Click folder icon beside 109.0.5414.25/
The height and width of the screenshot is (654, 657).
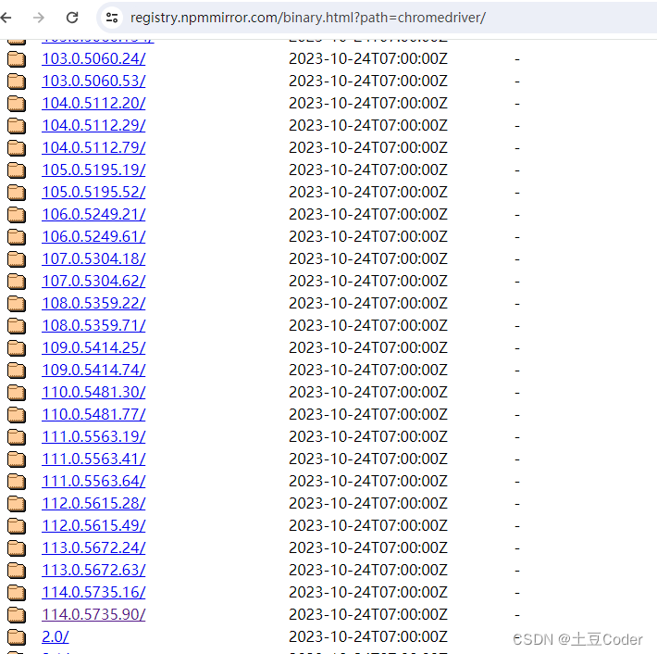point(17,348)
